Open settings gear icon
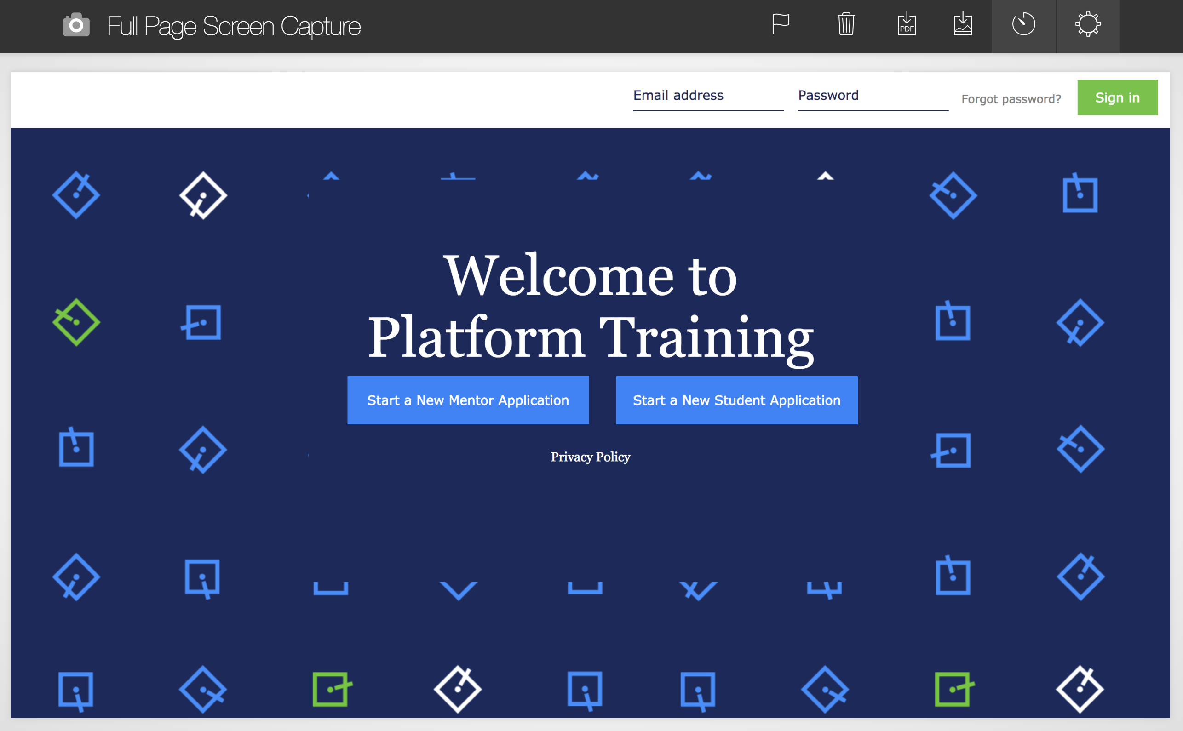Image resolution: width=1183 pixels, height=731 pixels. point(1088,25)
